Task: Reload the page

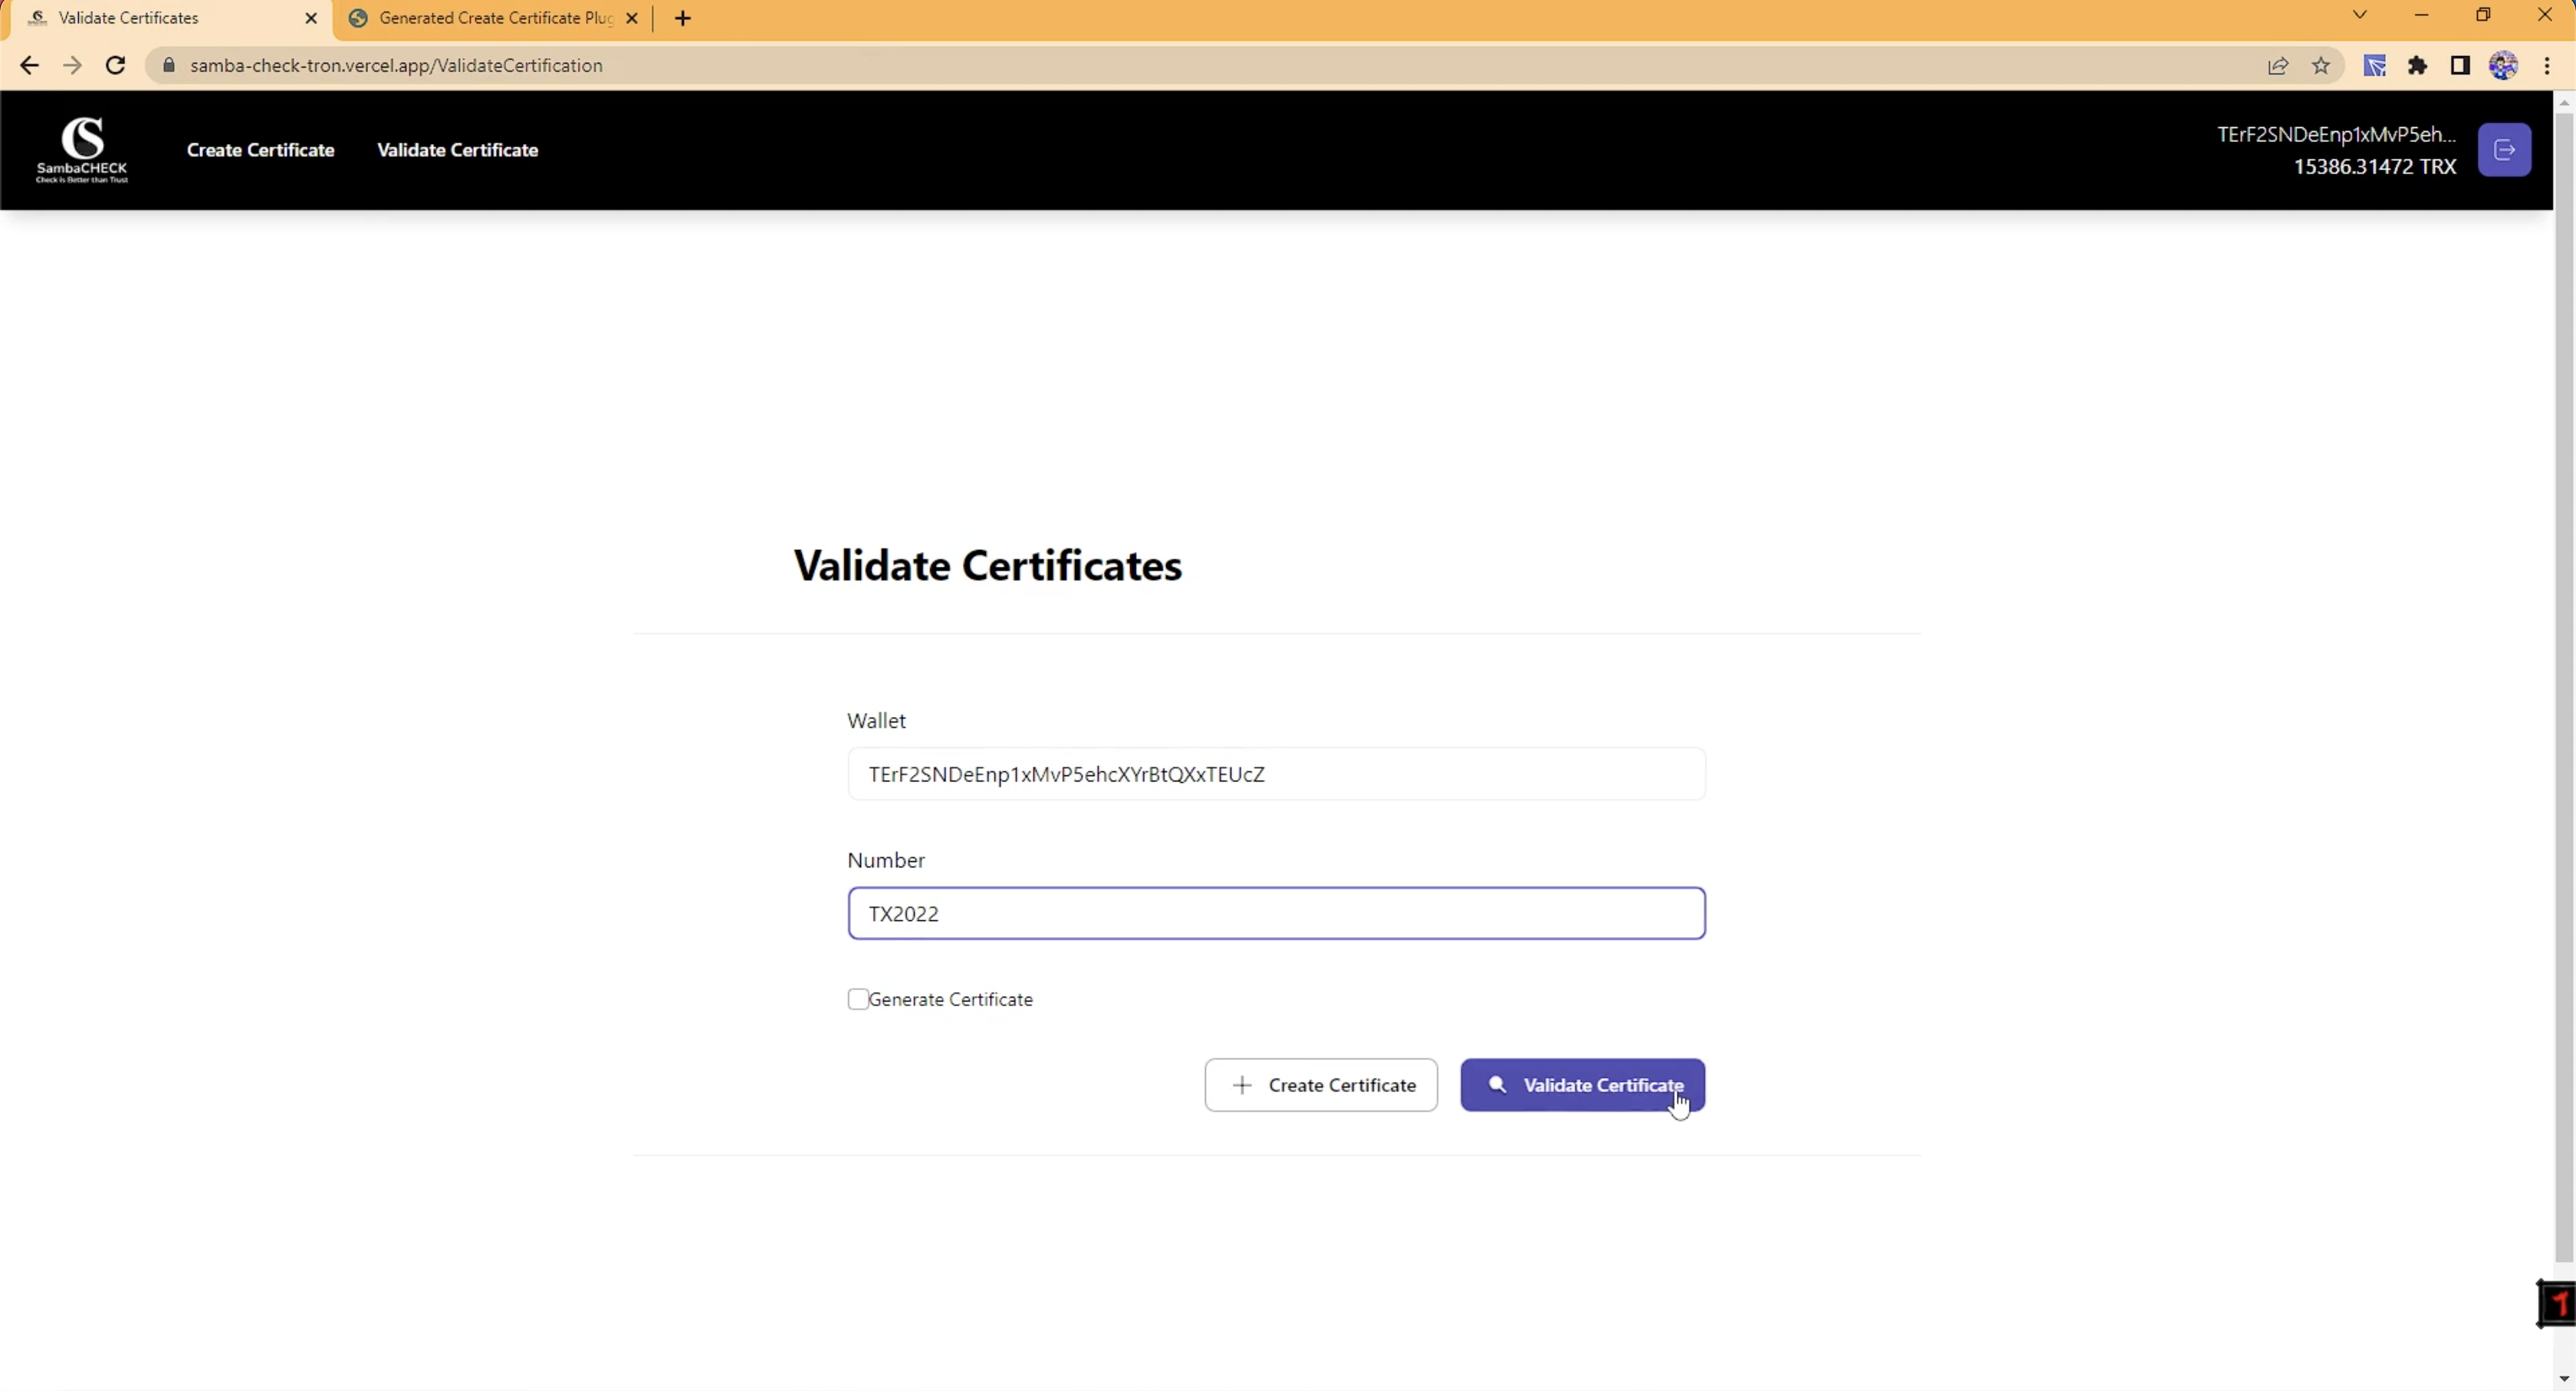Action: [x=116, y=66]
